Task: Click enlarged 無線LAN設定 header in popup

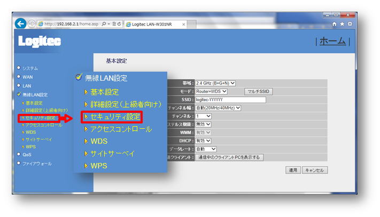Action: pos(106,78)
